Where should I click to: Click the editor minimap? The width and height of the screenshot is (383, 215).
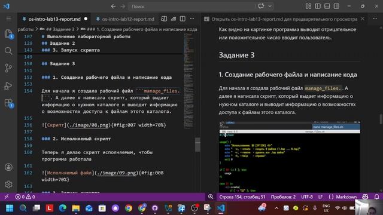pos(189,82)
